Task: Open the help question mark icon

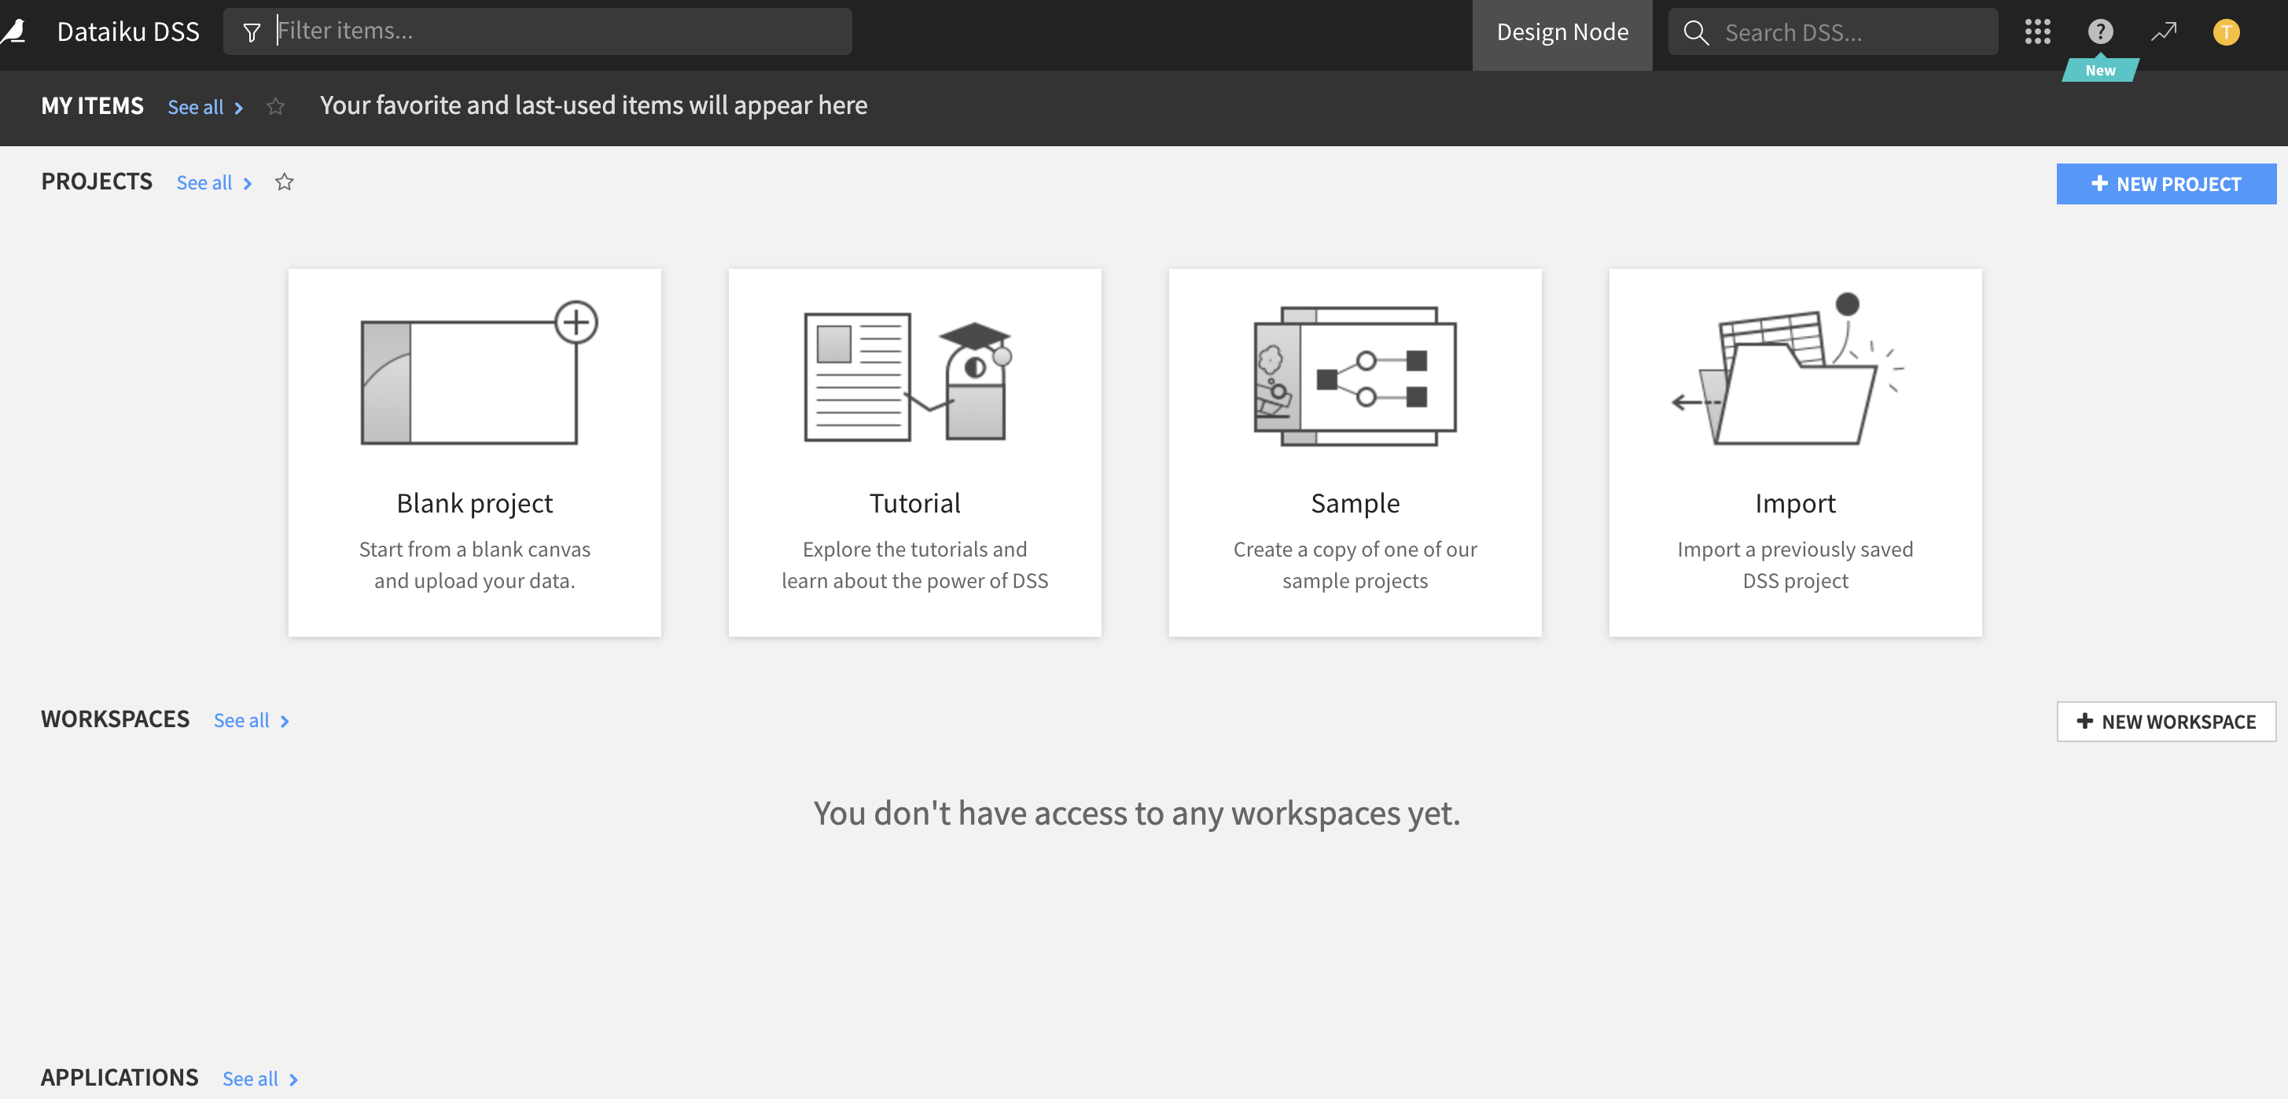Action: 2100,31
